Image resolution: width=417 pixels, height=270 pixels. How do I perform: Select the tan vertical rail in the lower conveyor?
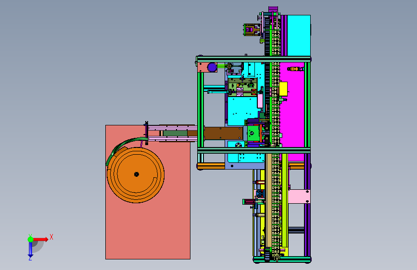[x=268, y=200]
